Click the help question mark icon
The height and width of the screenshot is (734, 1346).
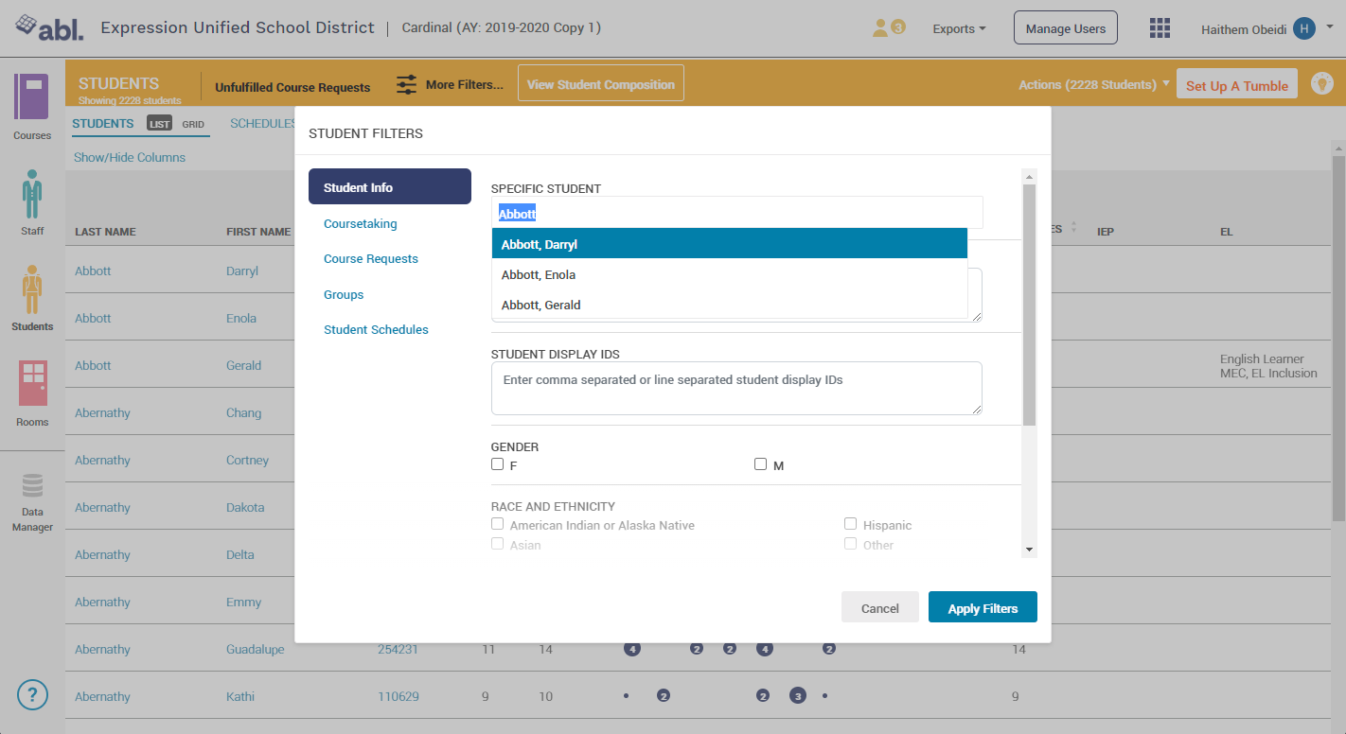click(x=32, y=695)
